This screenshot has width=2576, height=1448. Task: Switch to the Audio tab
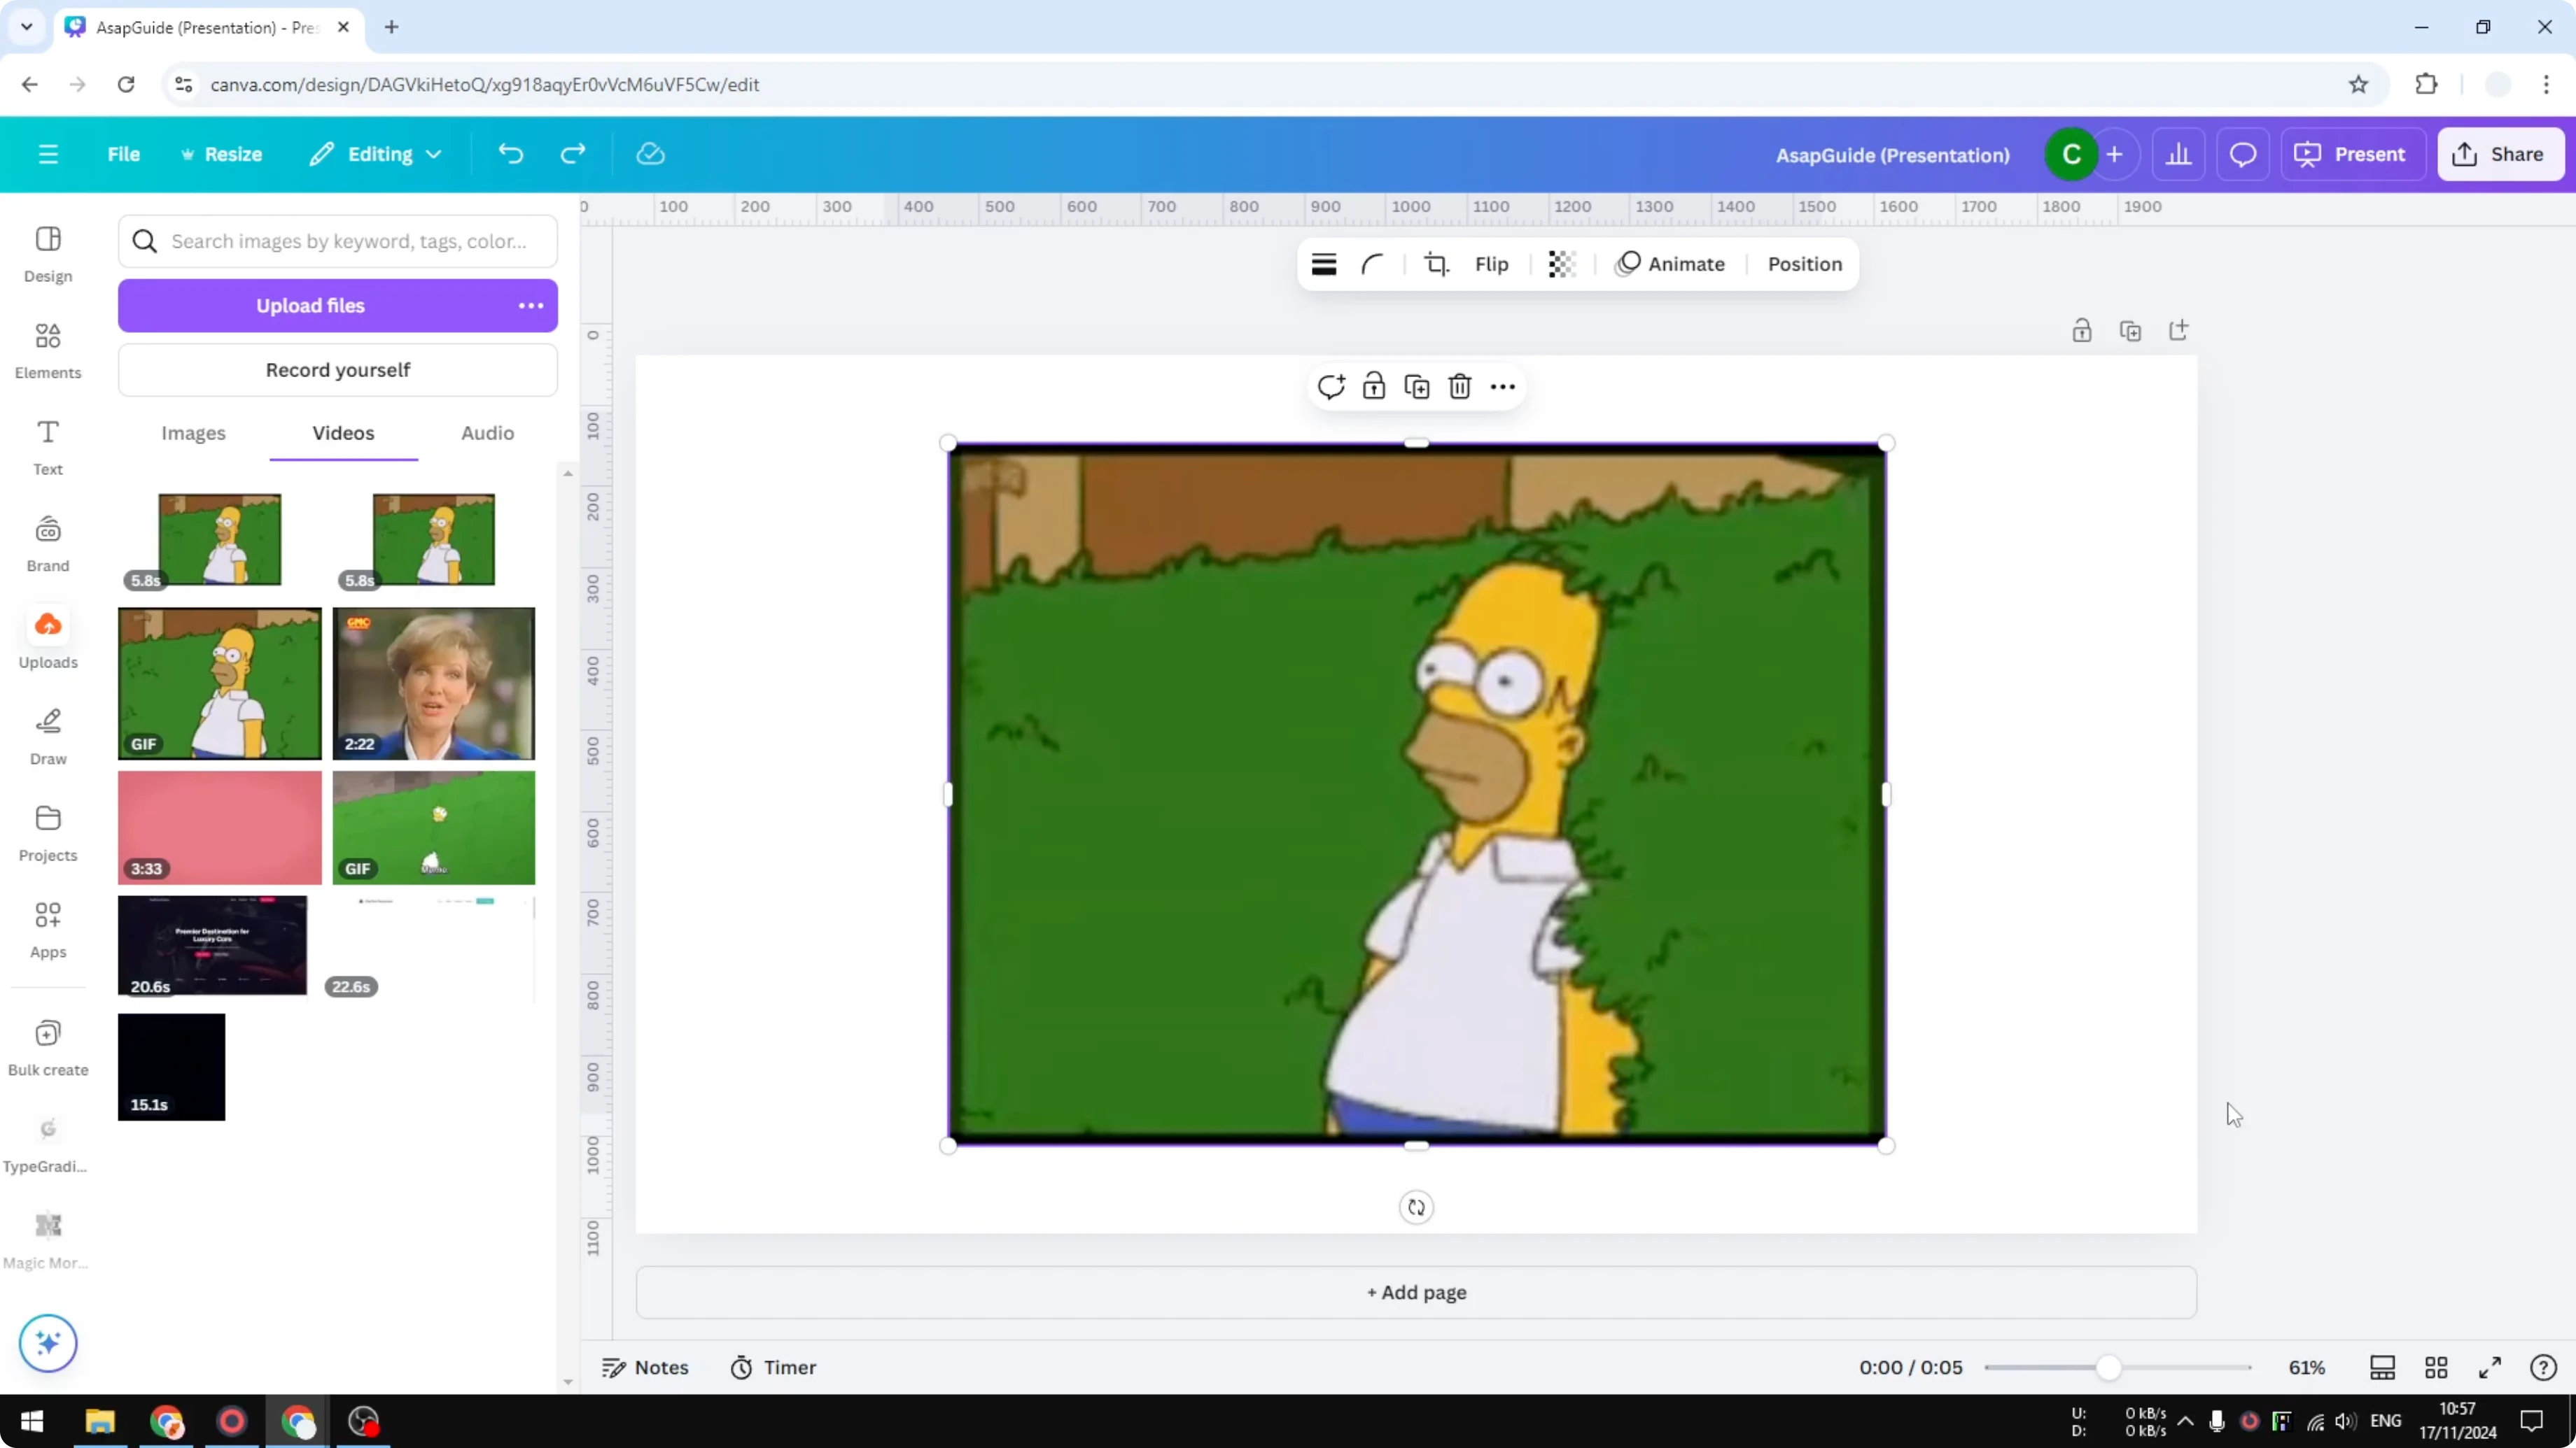click(x=486, y=433)
